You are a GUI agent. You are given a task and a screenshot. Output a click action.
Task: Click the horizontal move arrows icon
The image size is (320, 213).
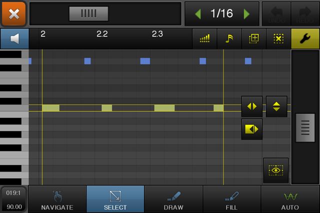click(252, 107)
